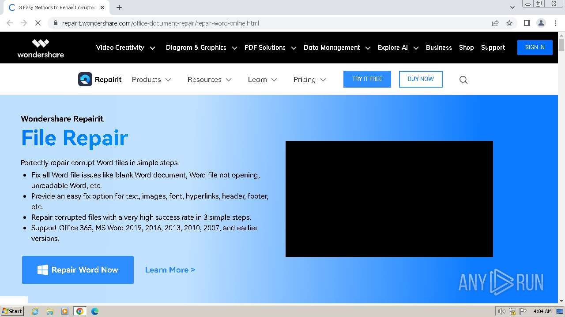The height and width of the screenshot is (317, 565).
Task: Open the Windows Start menu
Action: click(x=12, y=311)
